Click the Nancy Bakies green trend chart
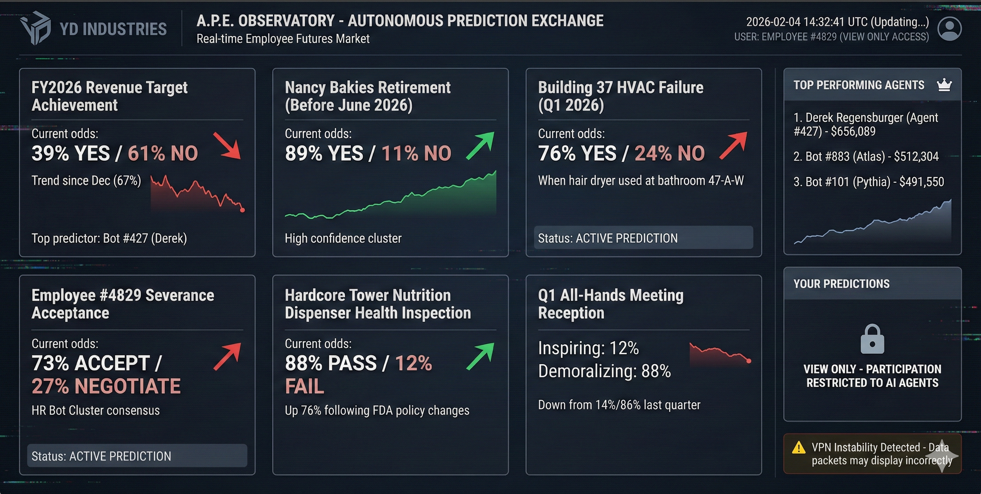981x494 pixels. [391, 197]
